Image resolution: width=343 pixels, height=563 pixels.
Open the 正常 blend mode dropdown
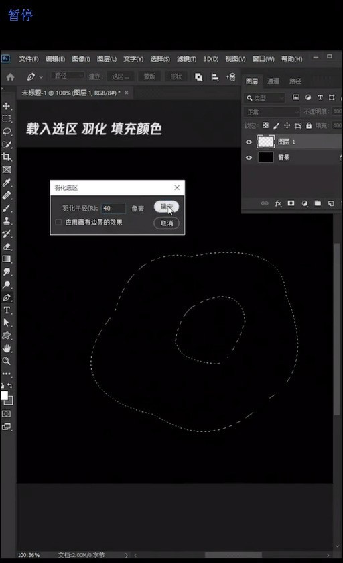tap(271, 112)
